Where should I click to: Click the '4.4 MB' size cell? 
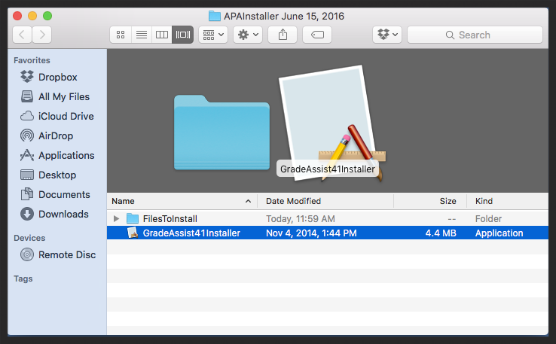tap(441, 233)
